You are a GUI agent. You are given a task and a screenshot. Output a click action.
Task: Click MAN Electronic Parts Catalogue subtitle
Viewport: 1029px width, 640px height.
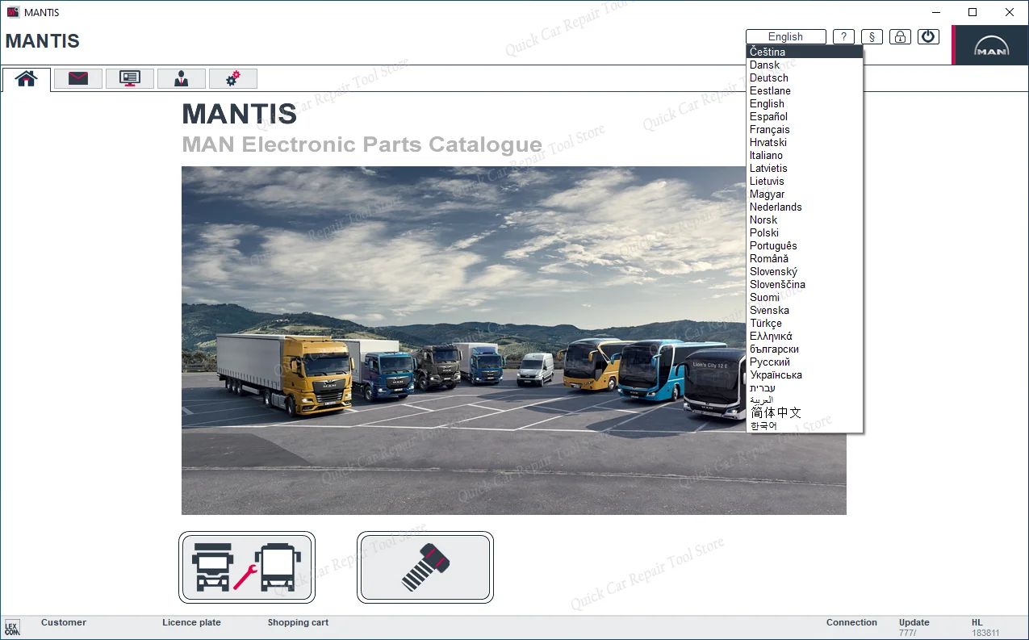point(362,144)
